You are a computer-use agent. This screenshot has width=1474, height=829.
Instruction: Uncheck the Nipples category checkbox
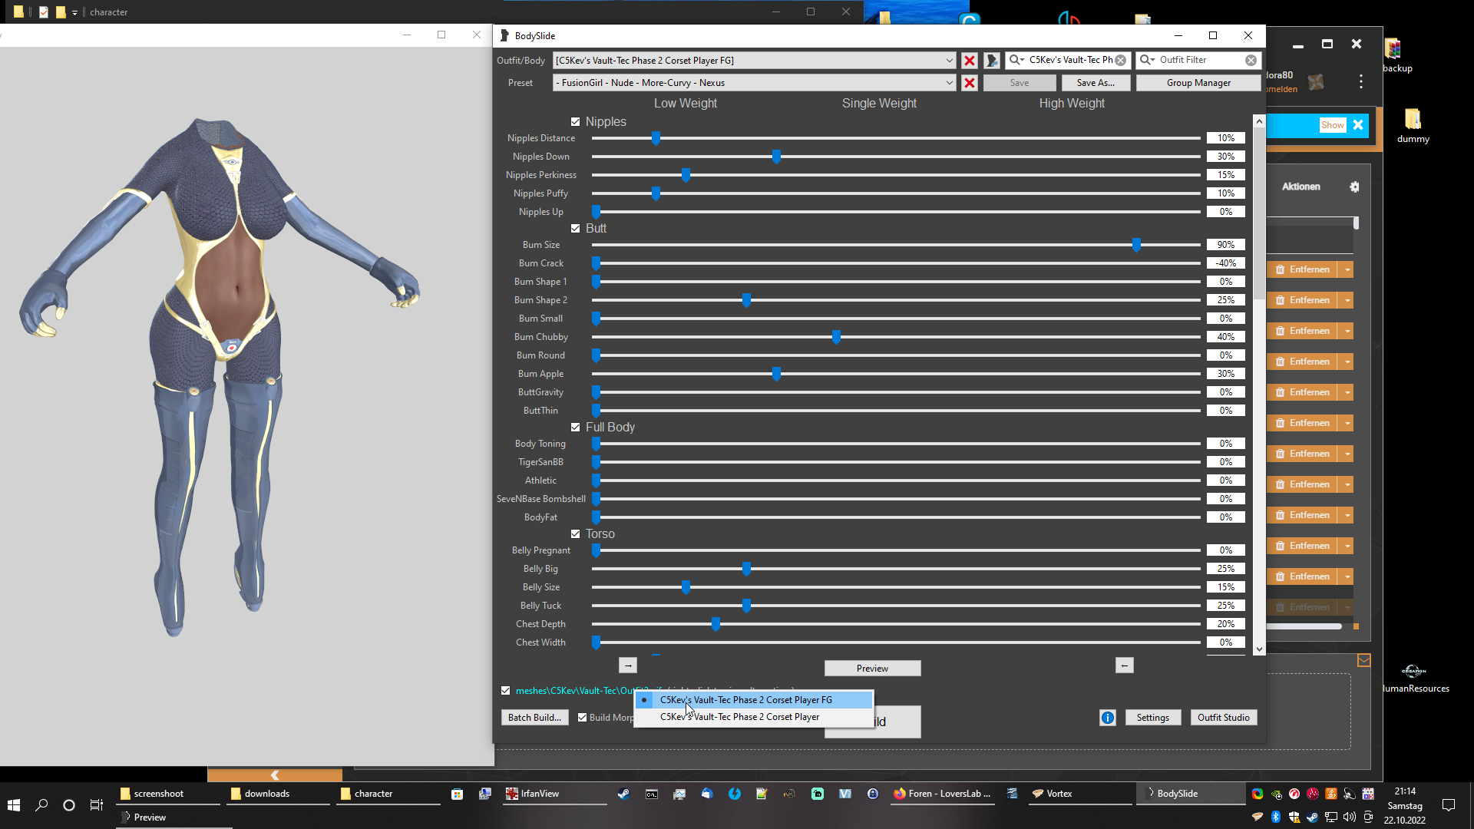coord(575,122)
